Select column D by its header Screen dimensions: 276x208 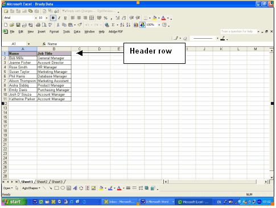click(99, 49)
